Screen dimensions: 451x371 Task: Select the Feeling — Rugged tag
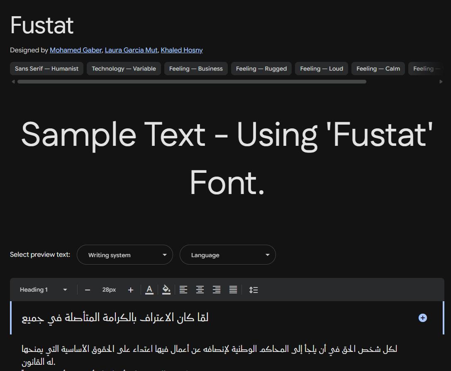click(x=261, y=69)
